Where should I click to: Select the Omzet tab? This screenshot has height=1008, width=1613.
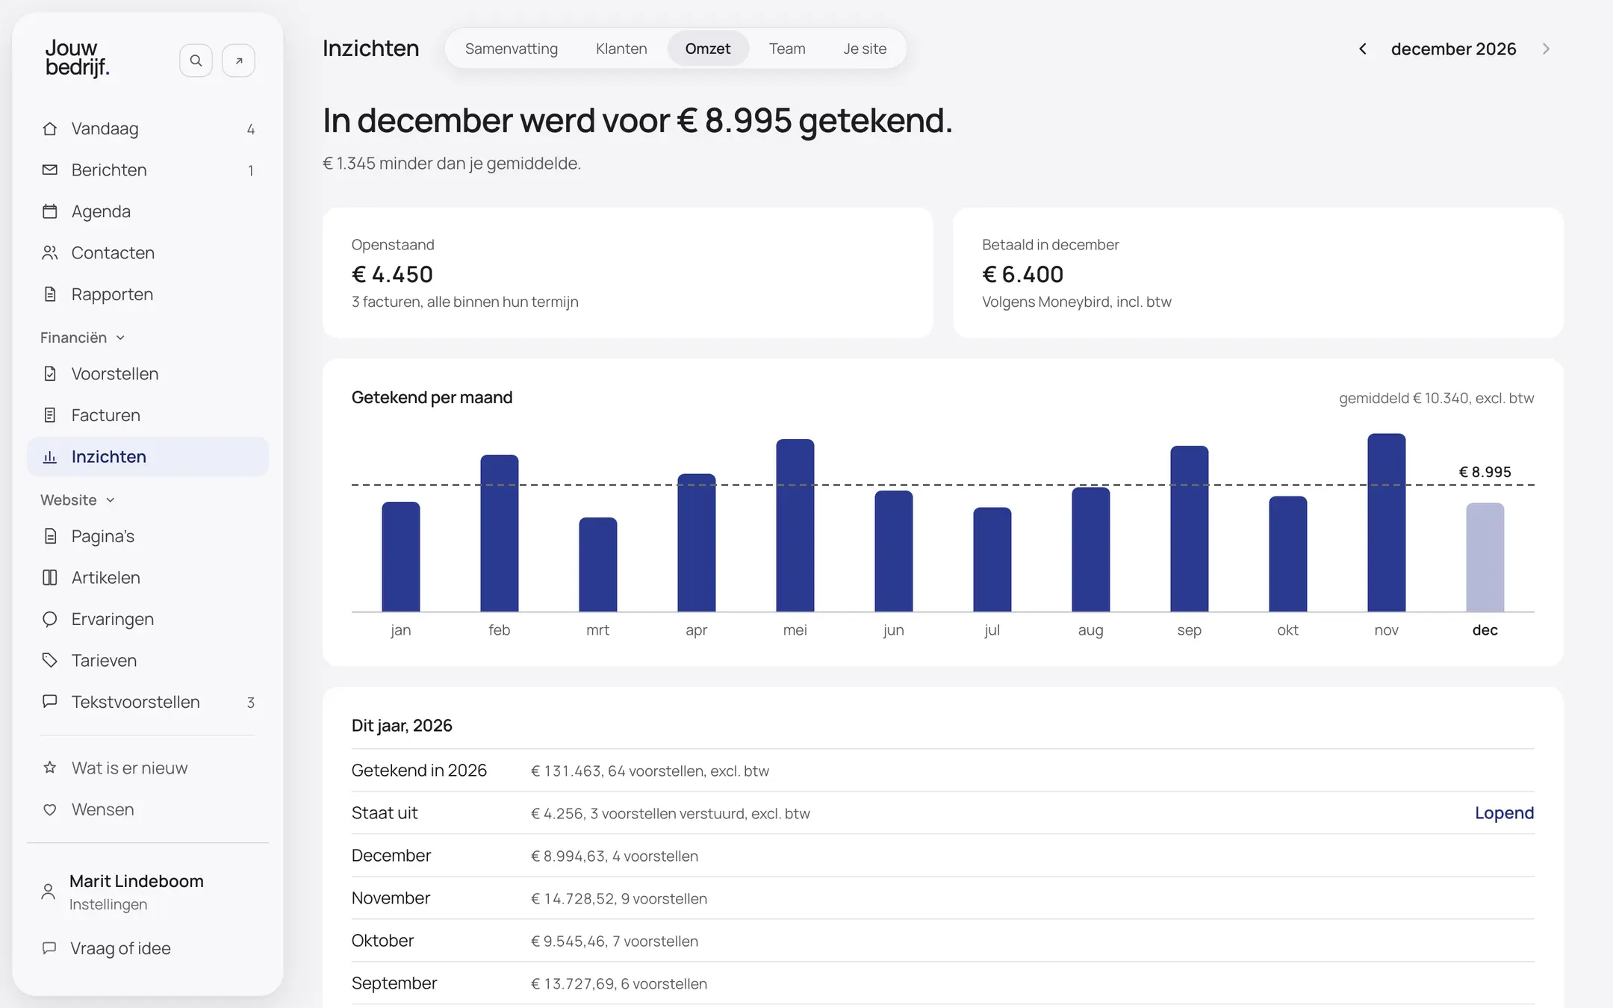pos(708,49)
